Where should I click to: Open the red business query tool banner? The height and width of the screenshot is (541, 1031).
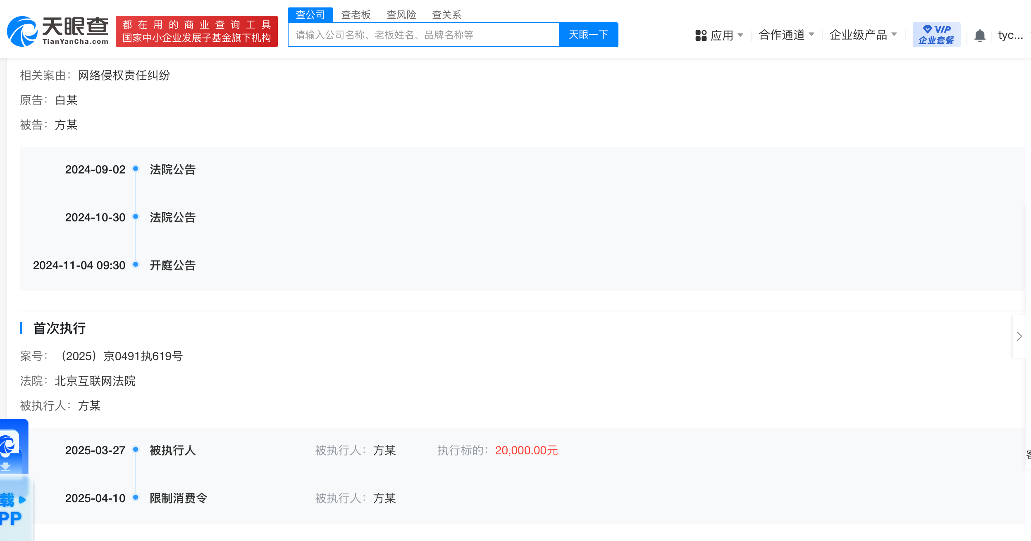pyautogui.click(x=197, y=31)
